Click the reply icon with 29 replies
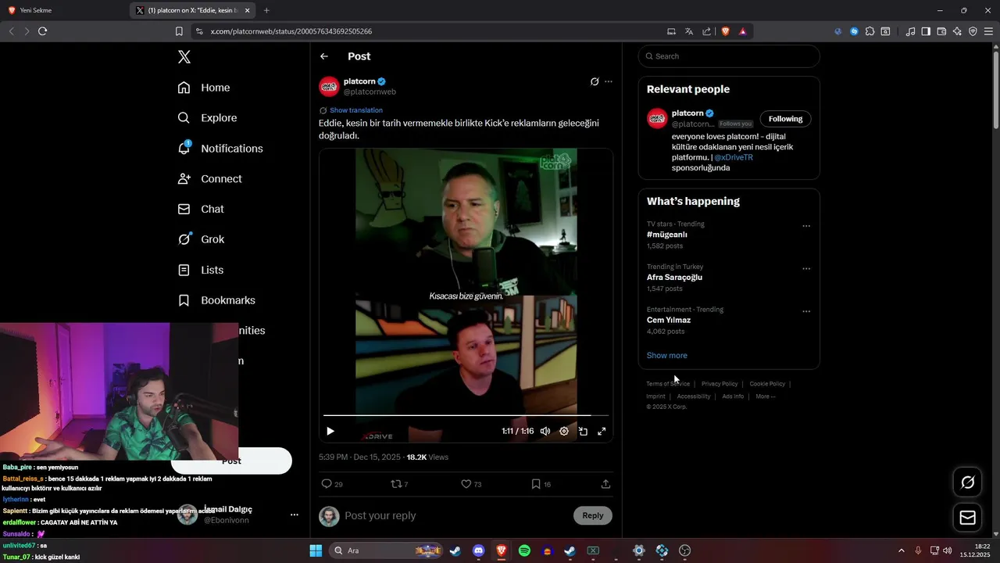 pyautogui.click(x=327, y=484)
